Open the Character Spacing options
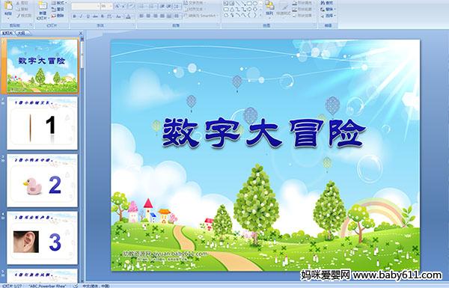This screenshot has width=449, height=288. (x=109, y=16)
